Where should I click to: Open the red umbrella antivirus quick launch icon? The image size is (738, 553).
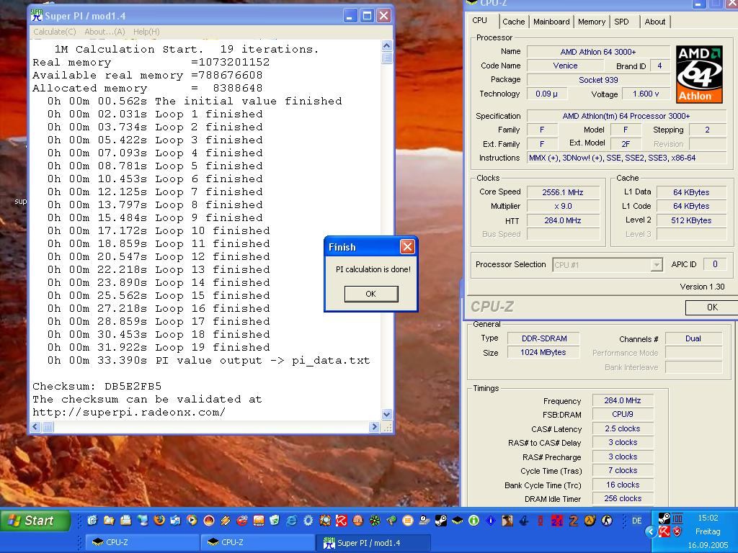click(x=341, y=520)
